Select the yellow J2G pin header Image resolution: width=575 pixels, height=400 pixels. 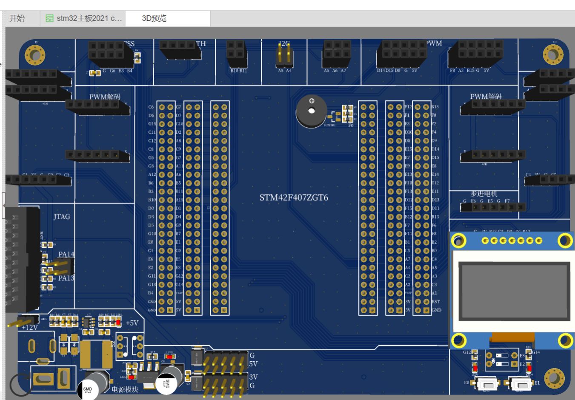click(284, 55)
